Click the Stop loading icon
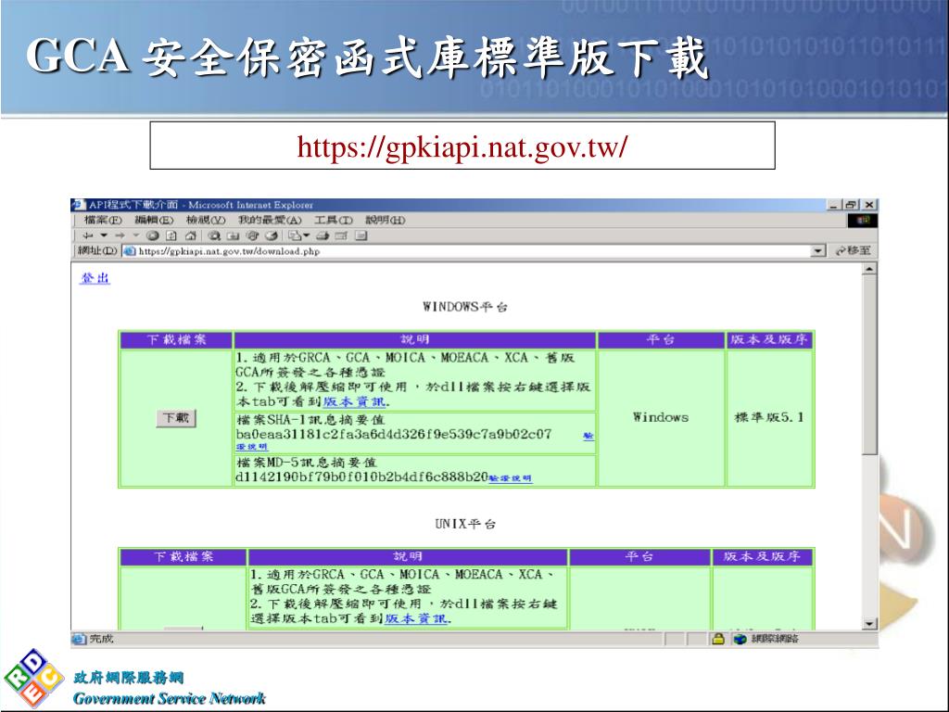The image size is (949, 712). 153,235
